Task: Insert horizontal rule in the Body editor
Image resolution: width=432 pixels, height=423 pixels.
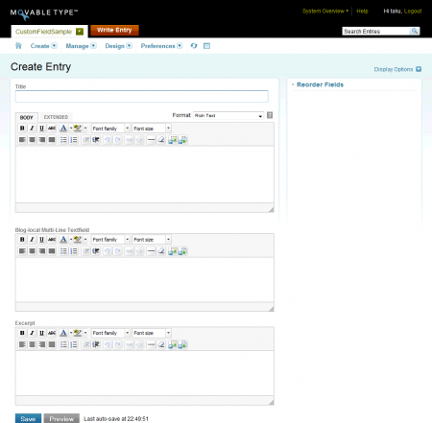Action: click(x=151, y=140)
